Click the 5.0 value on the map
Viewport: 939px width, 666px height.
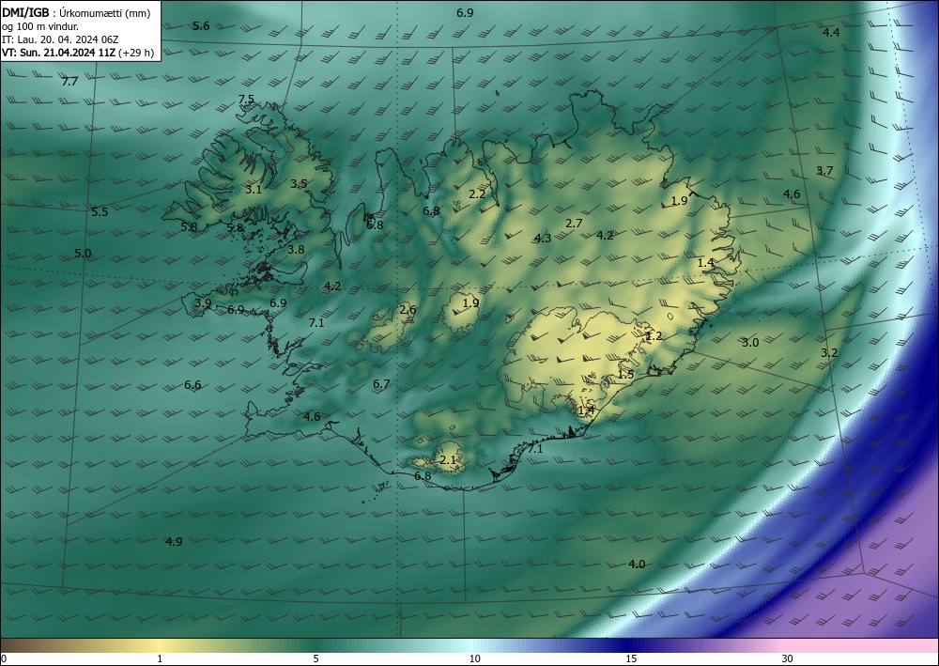coord(84,254)
